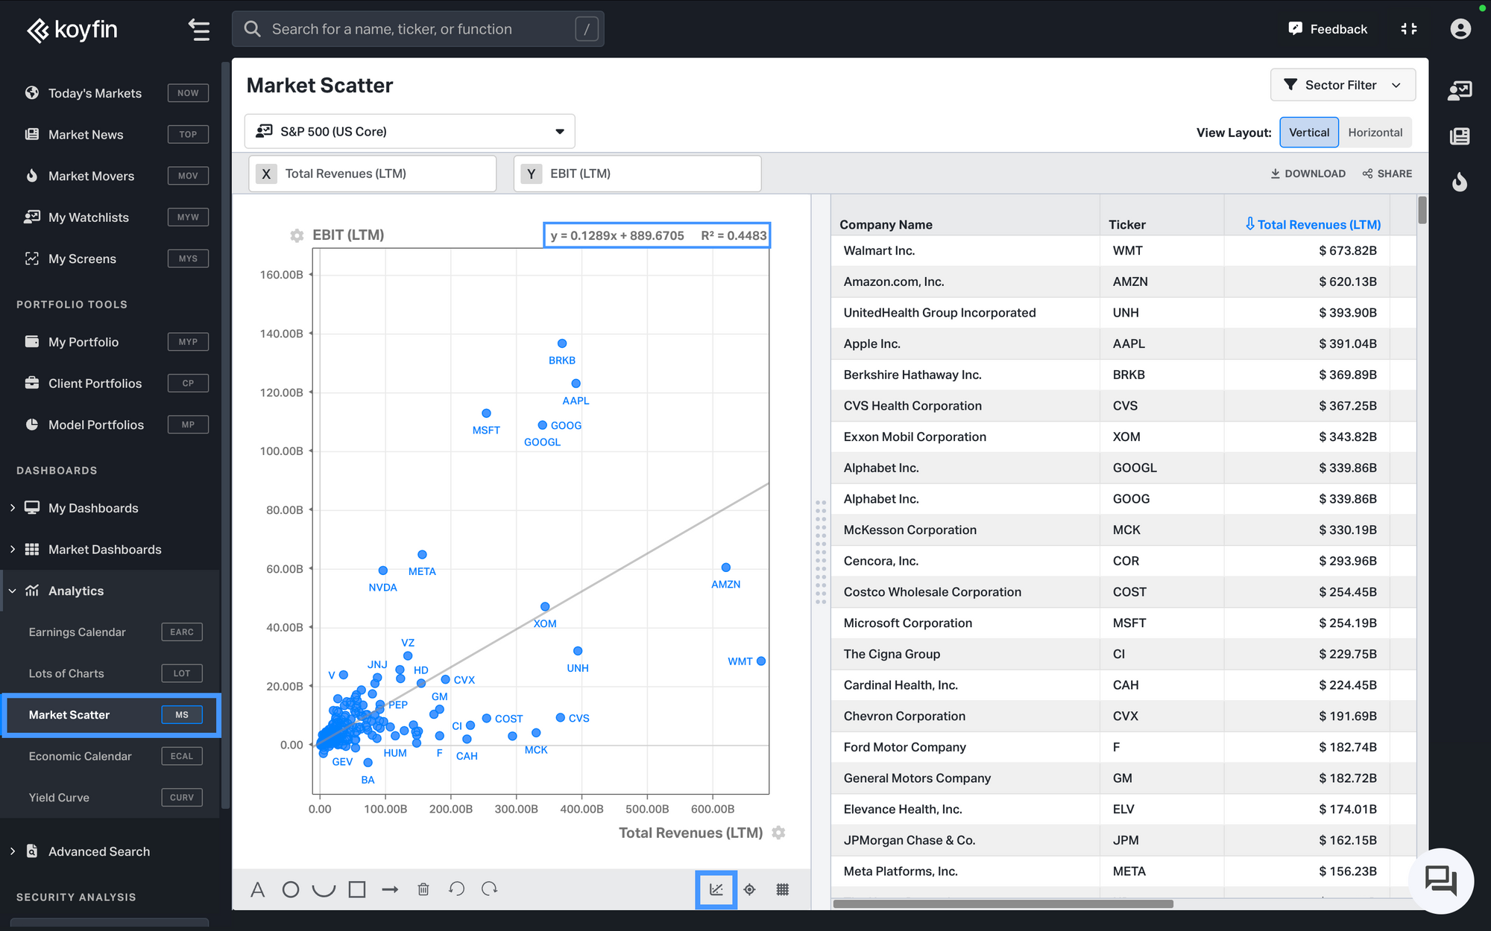
Task: Click the panel resize handle dots
Action: pos(821,551)
